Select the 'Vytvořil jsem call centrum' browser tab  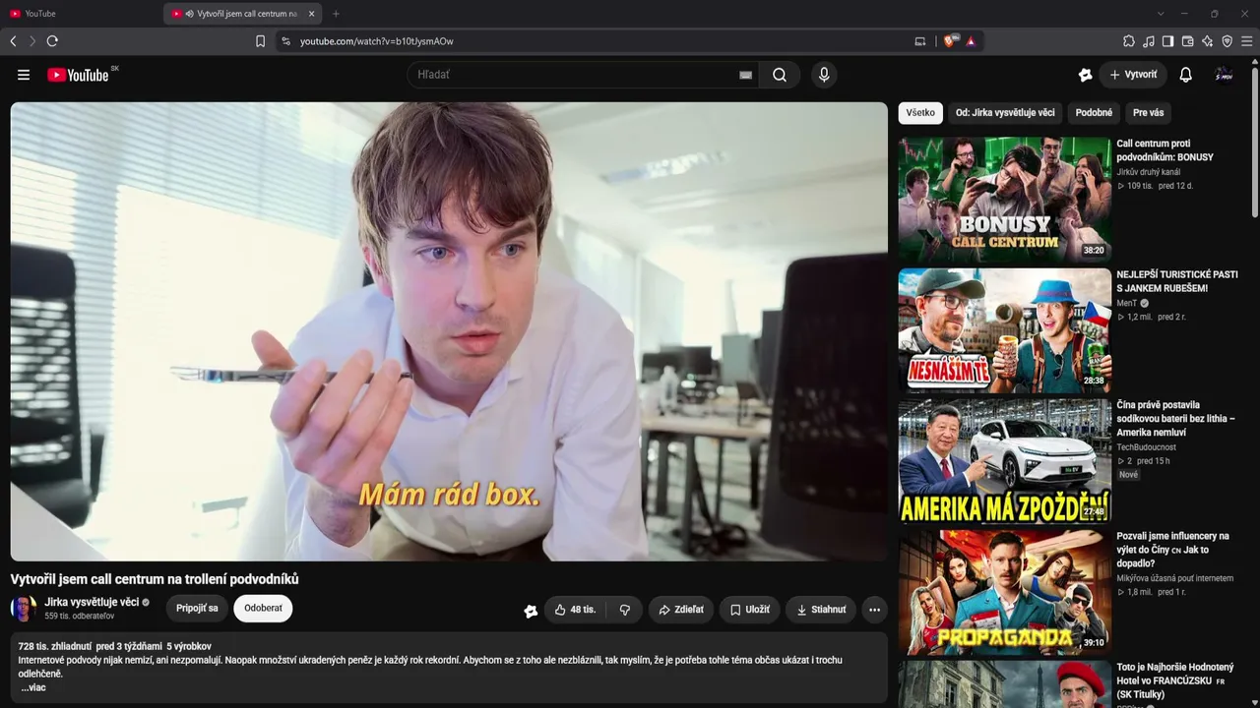242,14
